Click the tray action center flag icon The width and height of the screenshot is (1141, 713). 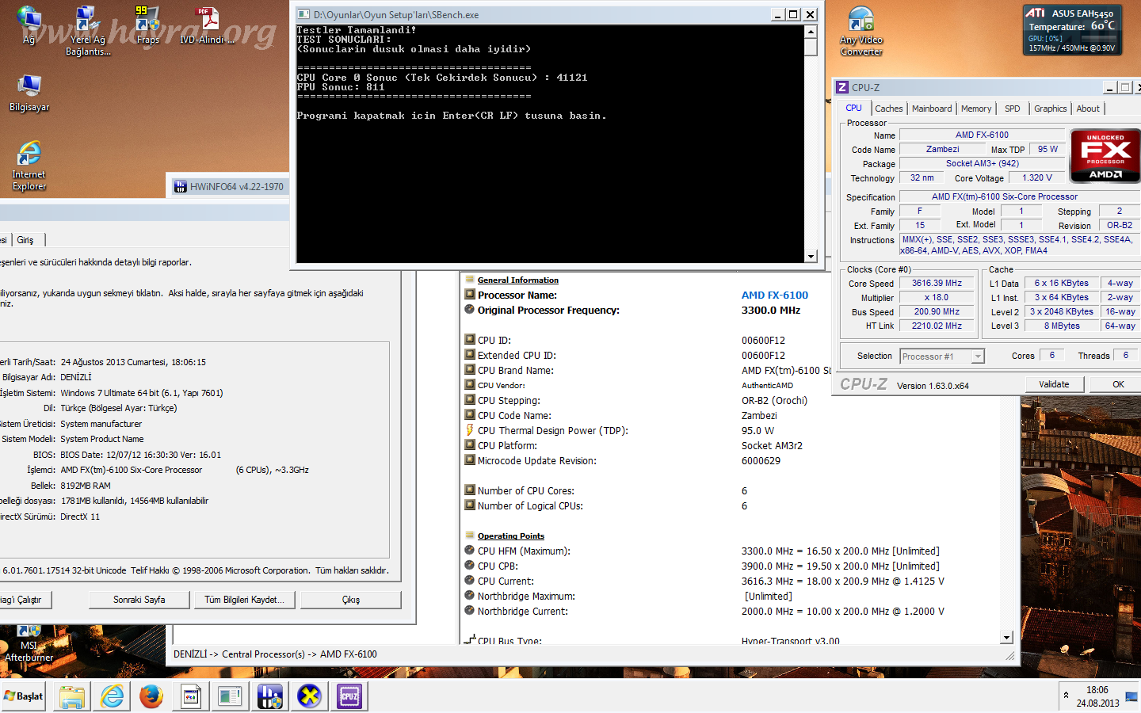1131,696
